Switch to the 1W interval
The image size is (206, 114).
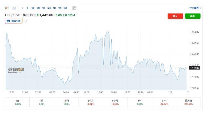(60, 8)
